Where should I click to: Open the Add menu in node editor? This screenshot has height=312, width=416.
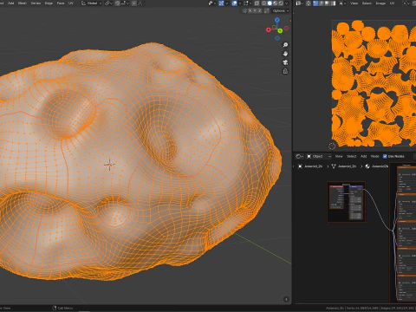[x=363, y=156]
